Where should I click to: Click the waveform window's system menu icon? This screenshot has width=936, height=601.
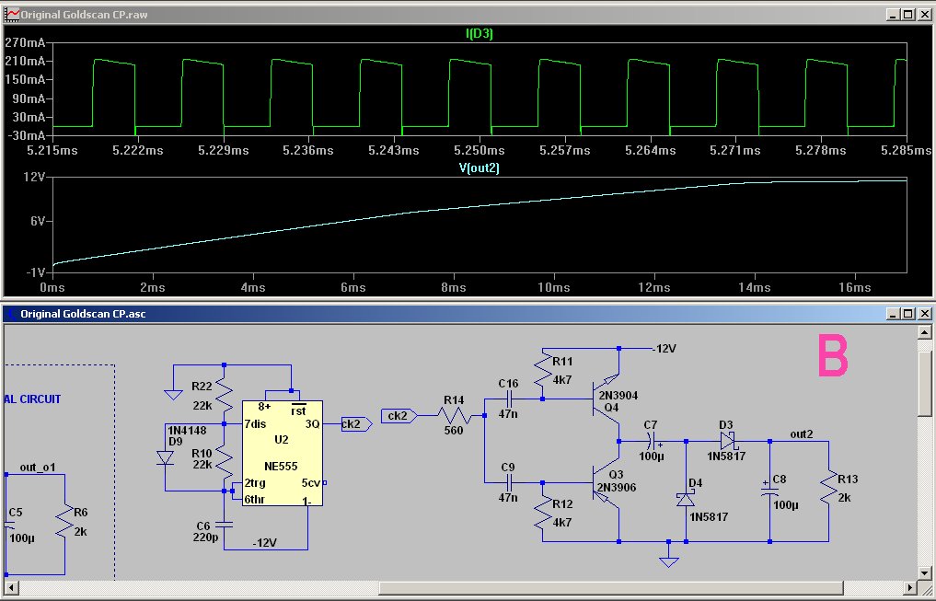[11, 15]
